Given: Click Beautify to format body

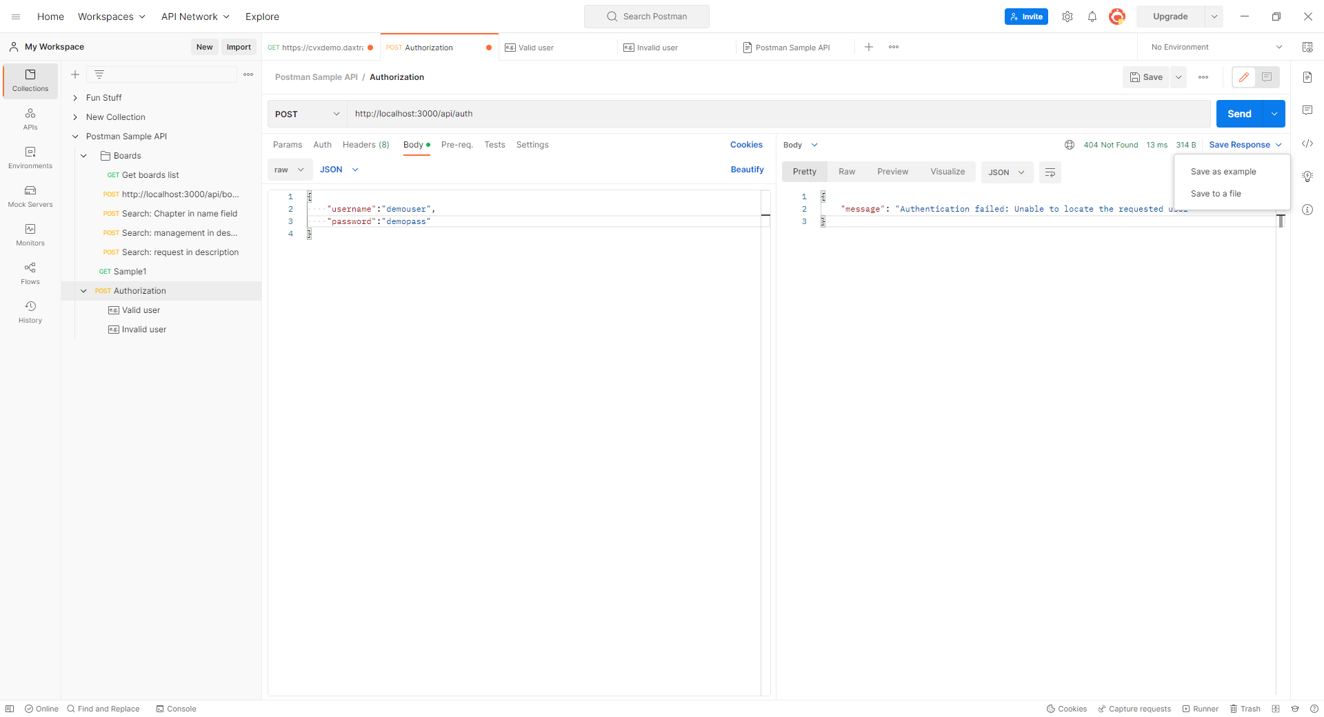Looking at the screenshot, I should point(748,170).
